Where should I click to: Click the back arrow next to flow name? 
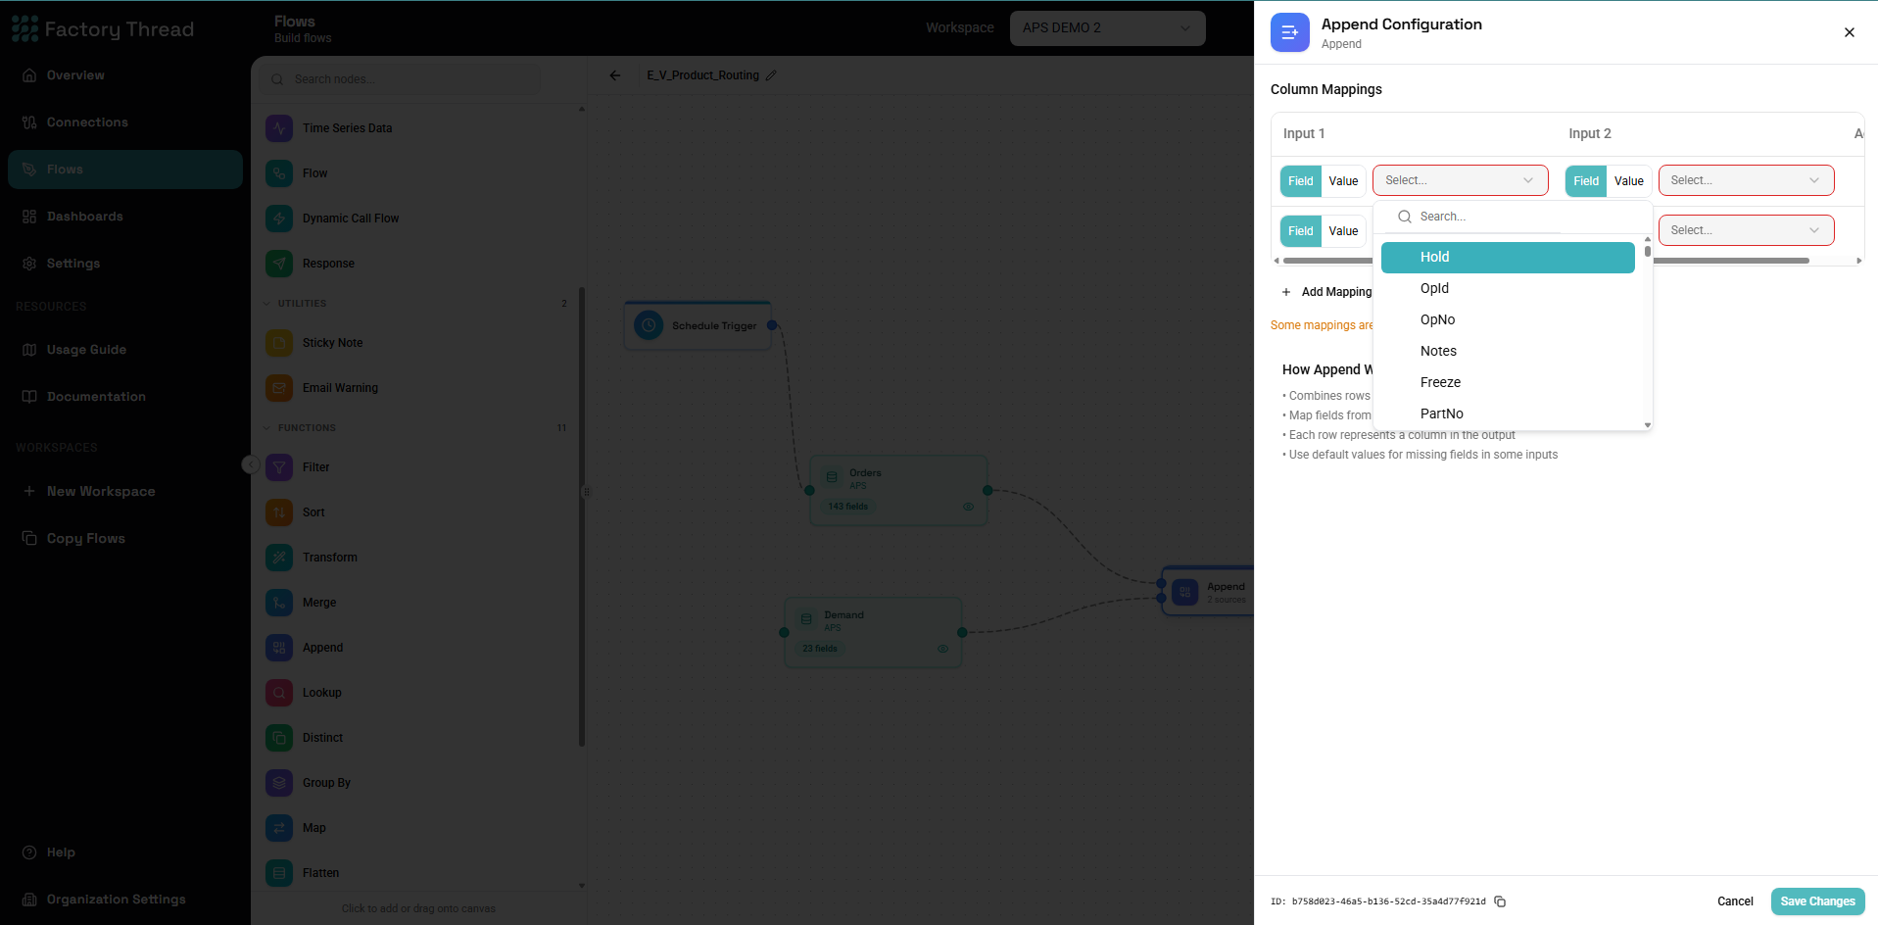click(615, 75)
